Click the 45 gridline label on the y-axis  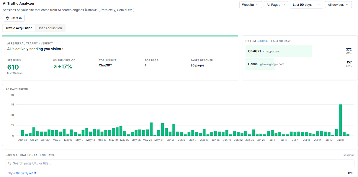click(12, 104)
